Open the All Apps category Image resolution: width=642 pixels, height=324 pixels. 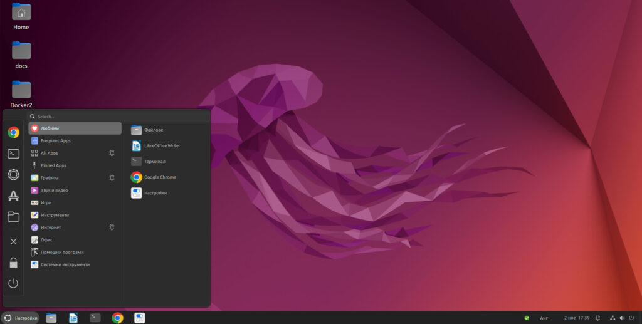(x=75, y=153)
